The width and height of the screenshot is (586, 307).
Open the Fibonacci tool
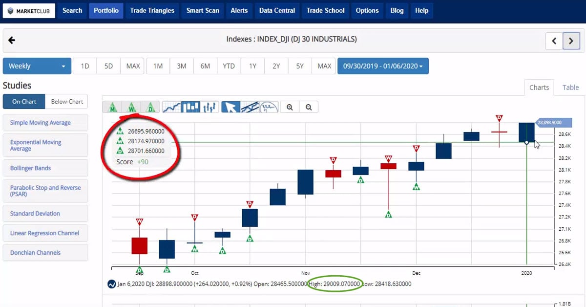pyautogui.click(x=269, y=107)
